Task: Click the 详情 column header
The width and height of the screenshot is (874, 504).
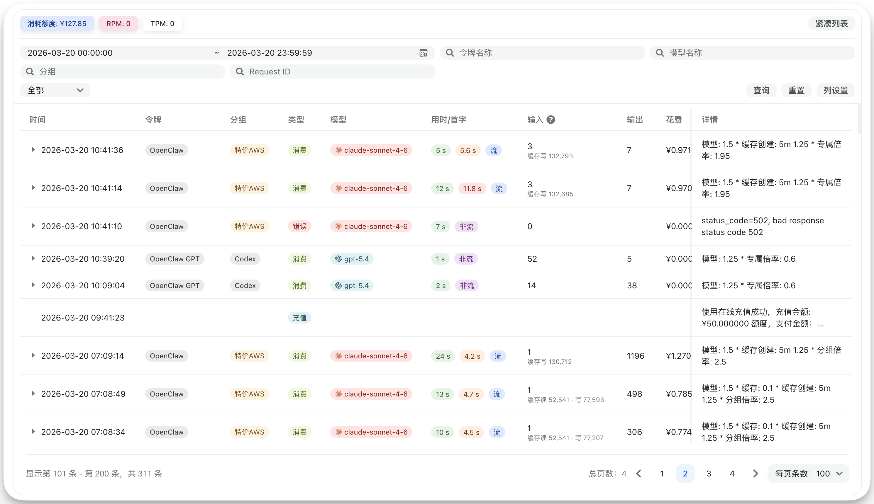Action: [709, 120]
